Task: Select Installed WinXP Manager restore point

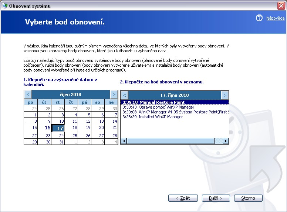Action: click(x=175, y=117)
